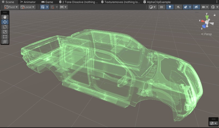The image size is (219, 128).
Task: Toggle hidden objects visibility eye button
Action: pyautogui.click(x=196, y=7)
